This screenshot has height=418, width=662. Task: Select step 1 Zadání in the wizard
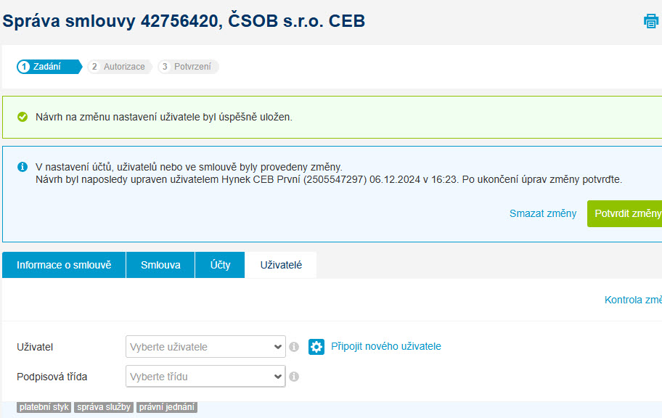(49, 67)
